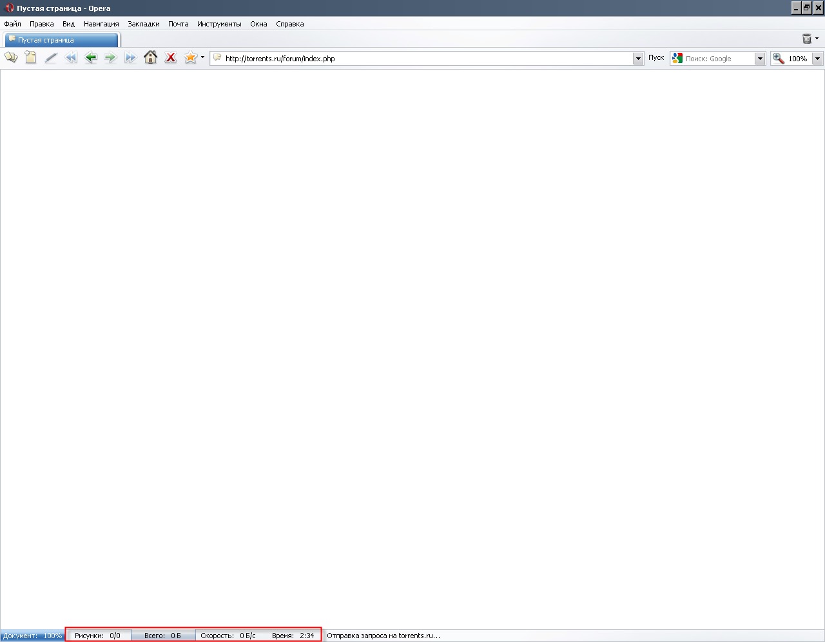Click the address bar URL field
The height and width of the screenshot is (642, 825).
tap(425, 59)
